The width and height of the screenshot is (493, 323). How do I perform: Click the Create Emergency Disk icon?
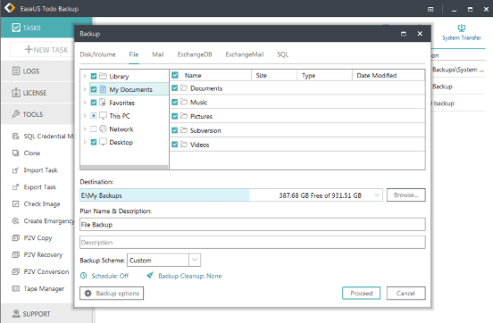(x=15, y=221)
